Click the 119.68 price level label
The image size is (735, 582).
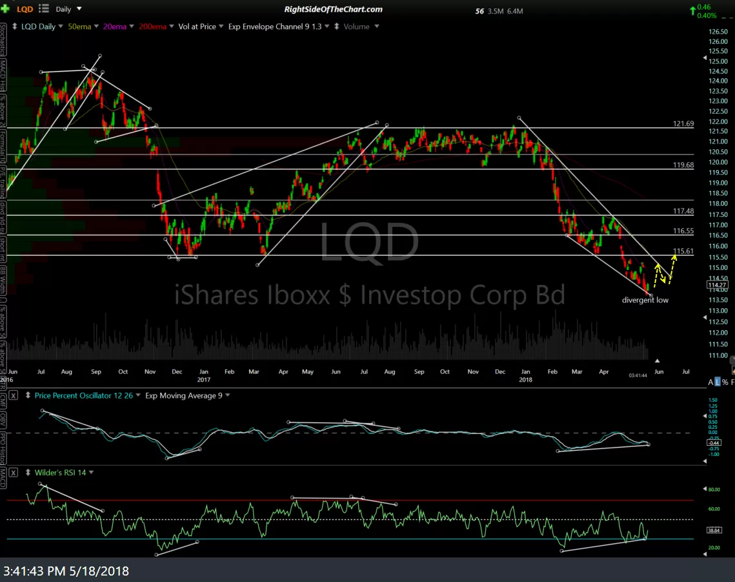tap(683, 165)
